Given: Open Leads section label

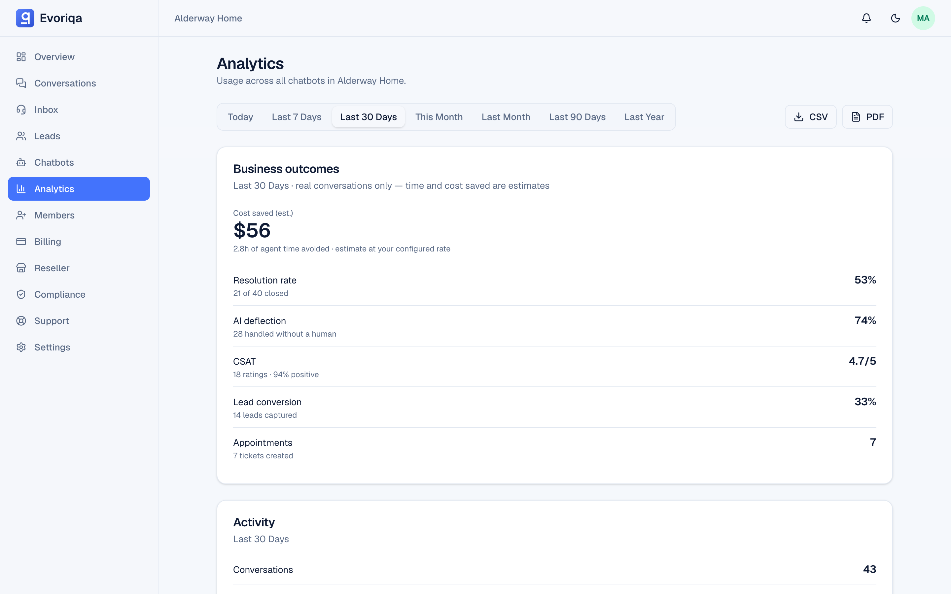Looking at the screenshot, I should coord(47,136).
